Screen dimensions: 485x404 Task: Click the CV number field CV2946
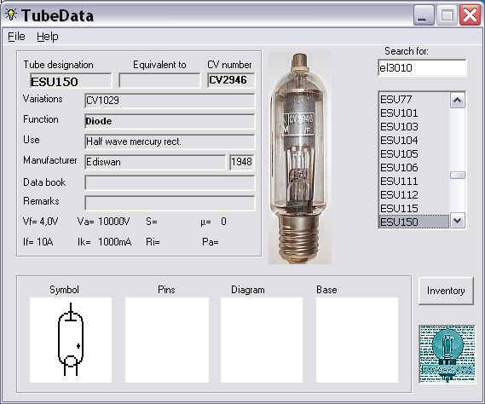(x=231, y=80)
